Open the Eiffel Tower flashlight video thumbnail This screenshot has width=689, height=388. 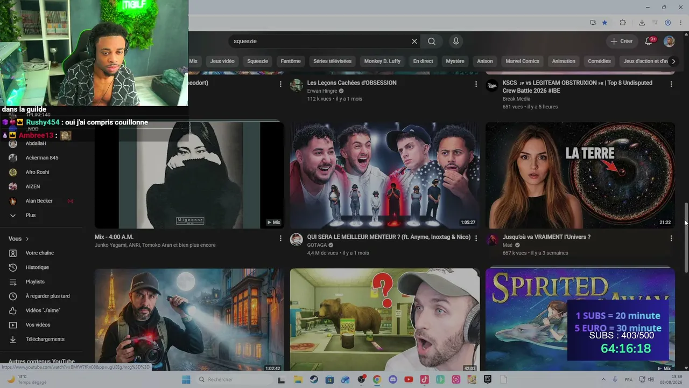tap(189, 320)
